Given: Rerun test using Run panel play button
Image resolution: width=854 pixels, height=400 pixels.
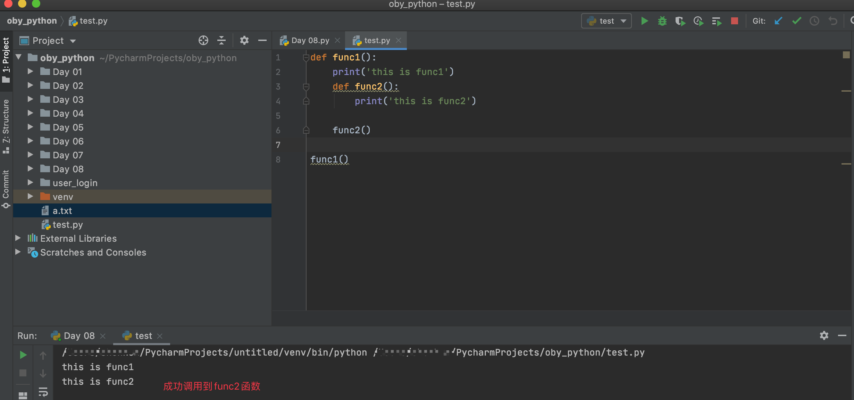Looking at the screenshot, I should (23, 355).
